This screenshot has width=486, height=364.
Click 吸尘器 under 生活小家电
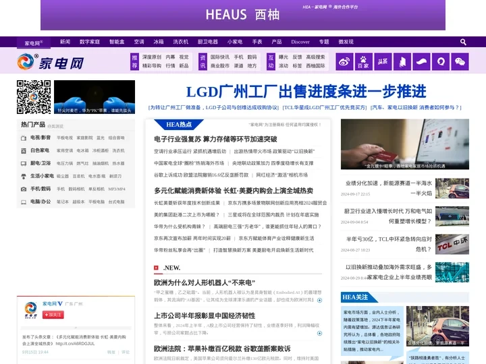pos(63,177)
